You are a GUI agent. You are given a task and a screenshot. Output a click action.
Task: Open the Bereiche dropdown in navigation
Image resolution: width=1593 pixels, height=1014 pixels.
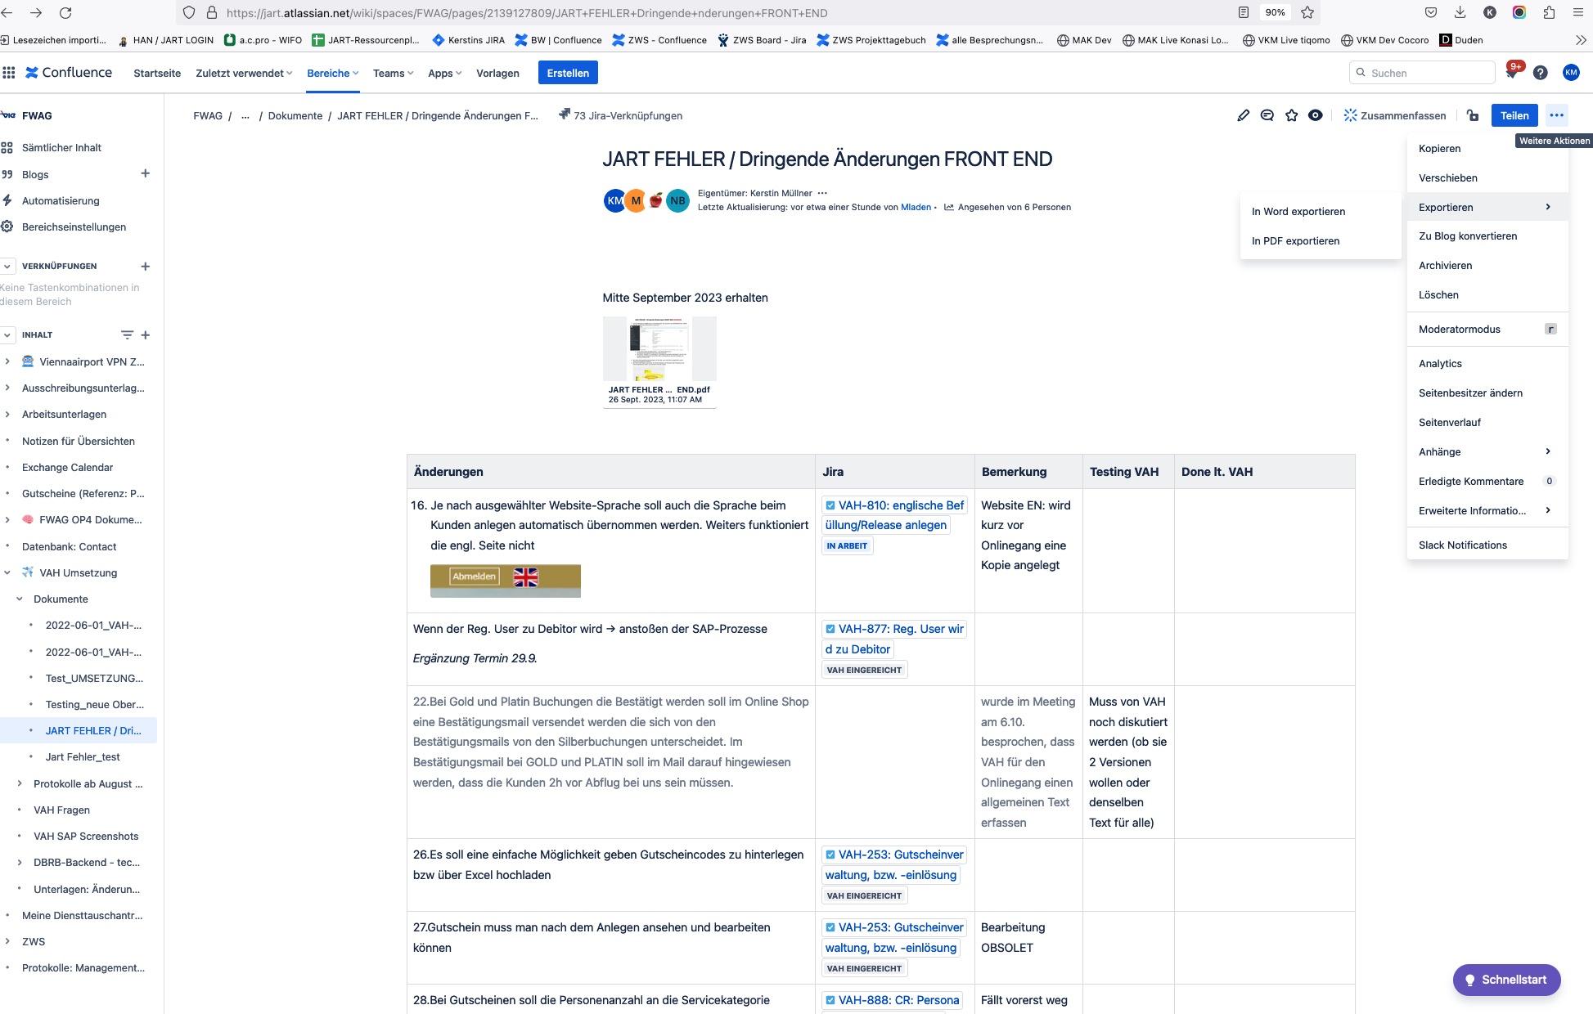(x=332, y=73)
